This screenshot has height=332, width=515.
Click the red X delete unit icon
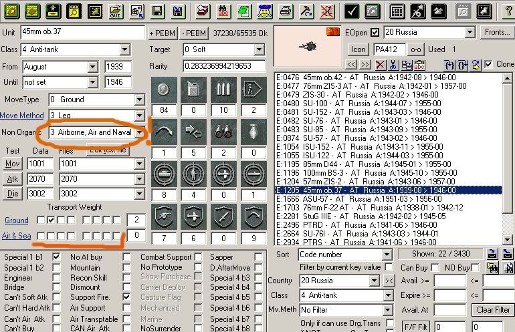[x=381, y=65]
